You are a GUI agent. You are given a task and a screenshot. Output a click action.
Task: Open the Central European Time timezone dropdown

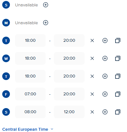click(x=28, y=129)
